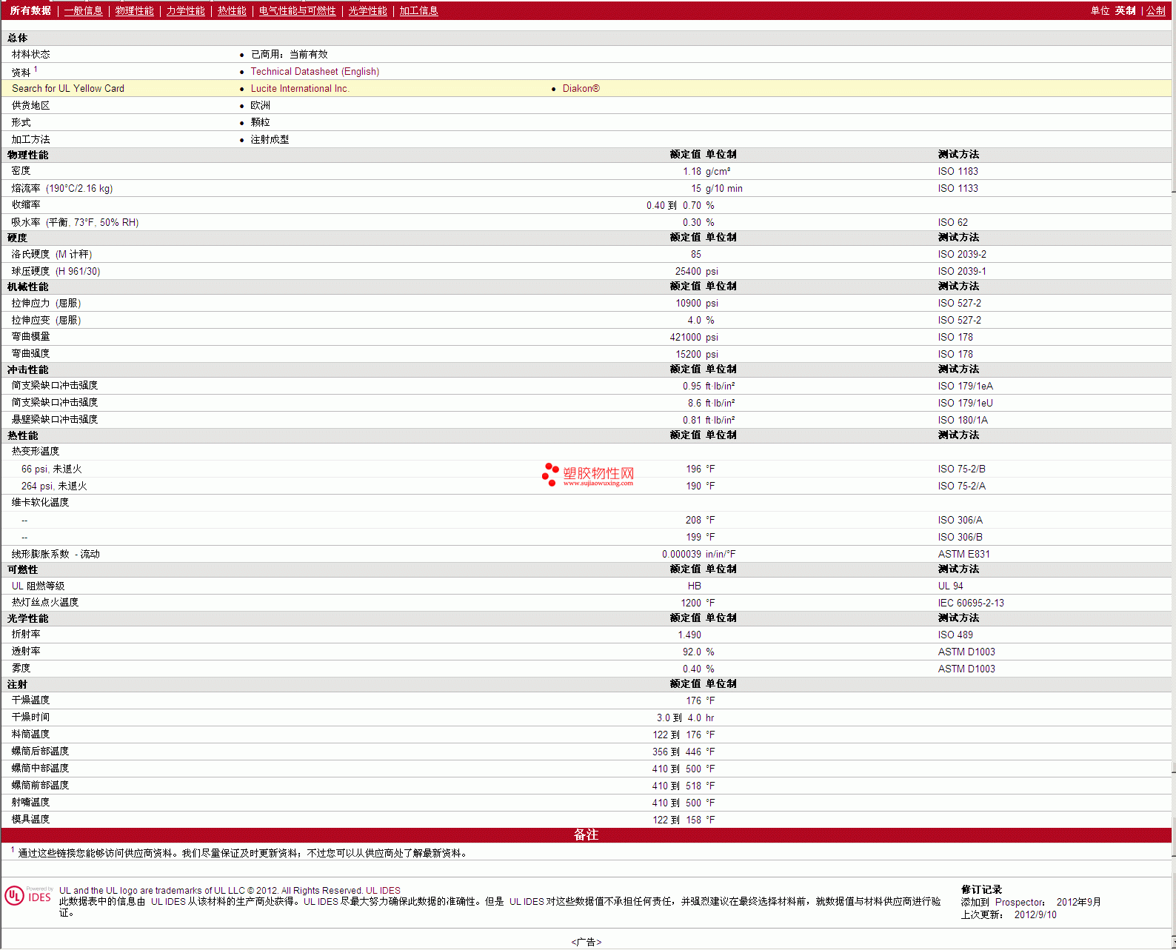1176x950 pixels.
Task: Select the 英制 unit option
Action: pos(1125,10)
